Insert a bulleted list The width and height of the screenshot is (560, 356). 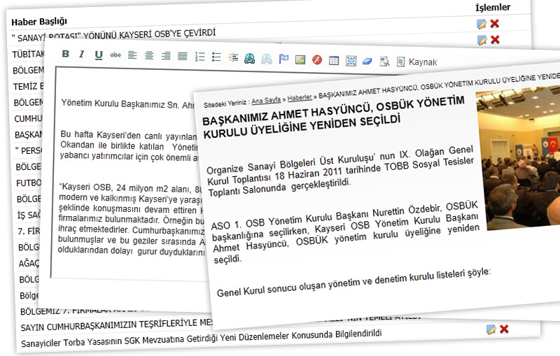216,57
